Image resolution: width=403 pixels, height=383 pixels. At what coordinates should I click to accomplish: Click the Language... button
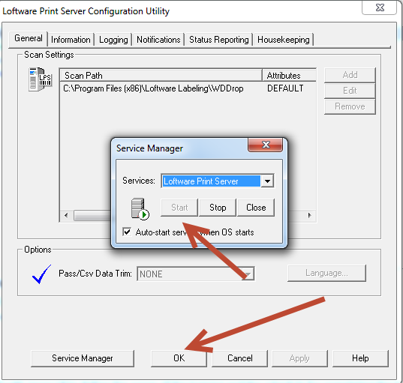(x=326, y=273)
